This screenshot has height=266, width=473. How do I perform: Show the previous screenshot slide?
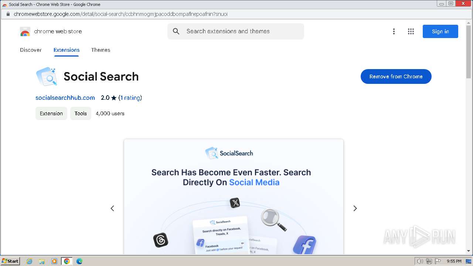(112, 208)
